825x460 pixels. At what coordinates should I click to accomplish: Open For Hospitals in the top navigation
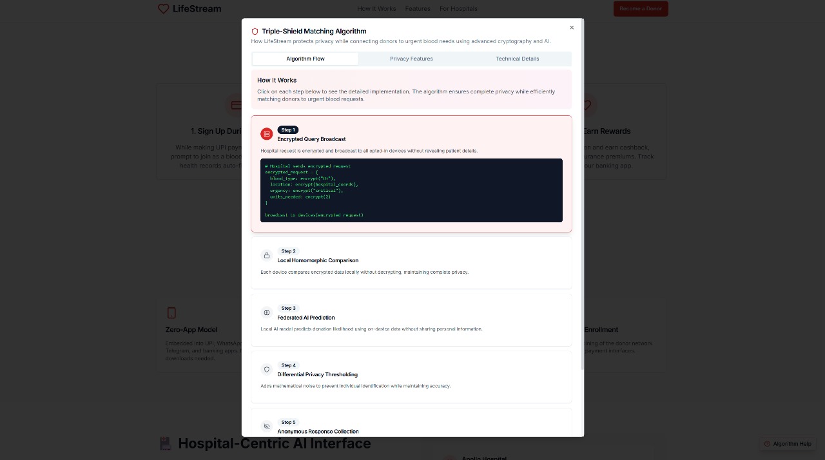click(x=458, y=9)
